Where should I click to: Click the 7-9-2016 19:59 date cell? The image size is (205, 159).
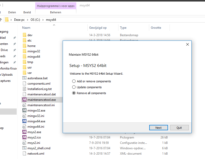click(99, 143)
